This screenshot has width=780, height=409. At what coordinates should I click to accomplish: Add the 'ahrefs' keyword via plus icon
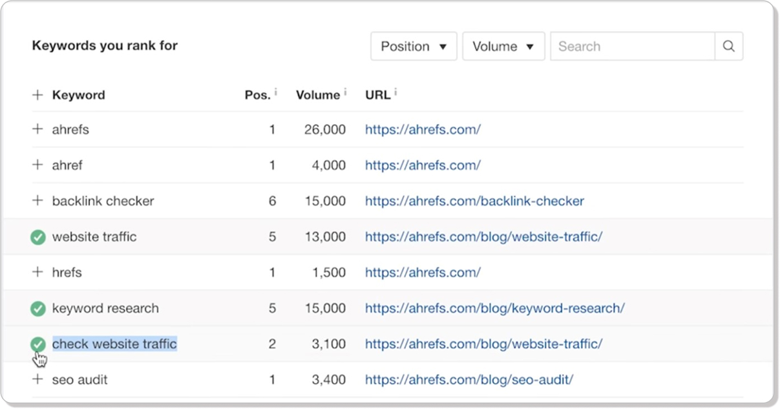37,129
